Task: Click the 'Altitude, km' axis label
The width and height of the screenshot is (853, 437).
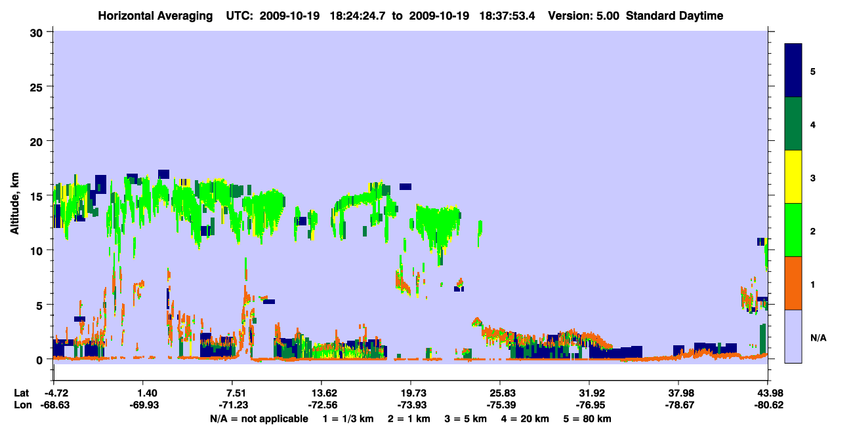Action: (15, 202)
